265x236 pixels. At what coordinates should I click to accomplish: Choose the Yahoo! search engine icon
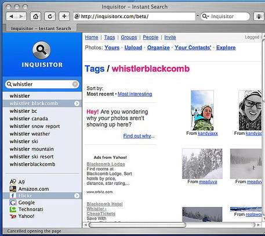click(13, 216)
